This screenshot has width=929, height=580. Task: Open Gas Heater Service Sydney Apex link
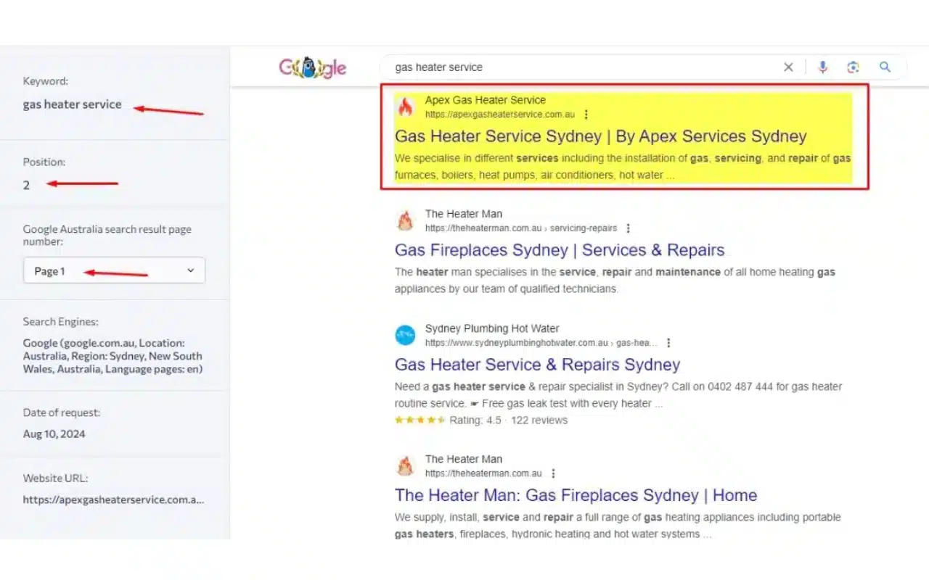pos(600,136)
